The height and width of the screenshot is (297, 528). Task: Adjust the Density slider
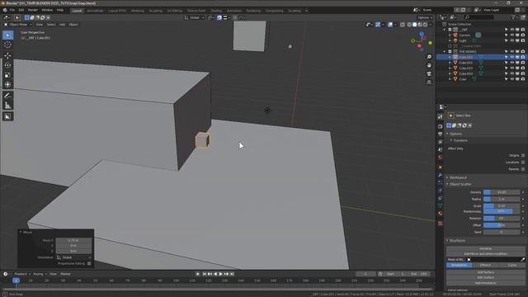[x=502, y=192]
